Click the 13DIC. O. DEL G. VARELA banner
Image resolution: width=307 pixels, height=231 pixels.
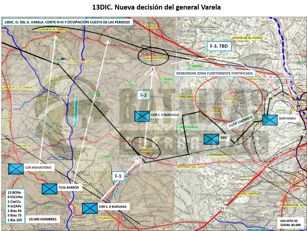[x=67, y=22]
